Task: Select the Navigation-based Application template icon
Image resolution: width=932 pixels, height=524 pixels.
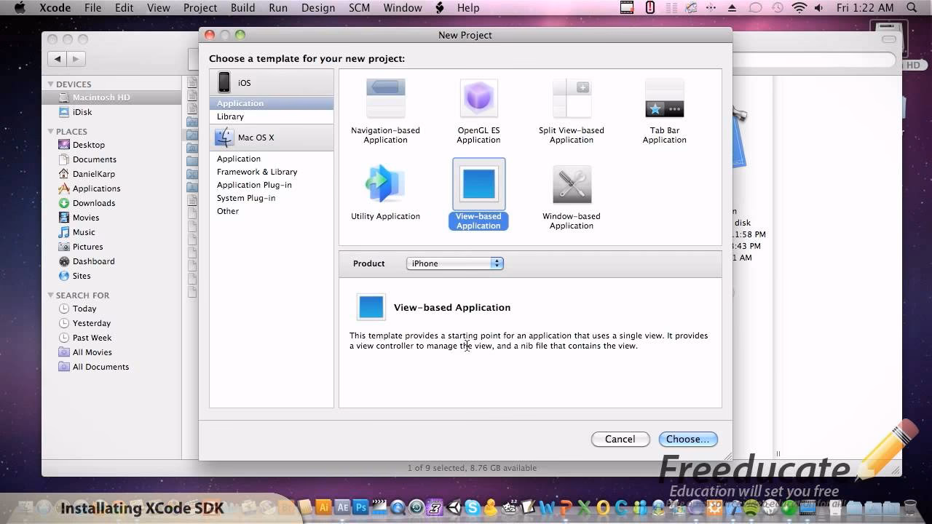Action: coord(385,98)
